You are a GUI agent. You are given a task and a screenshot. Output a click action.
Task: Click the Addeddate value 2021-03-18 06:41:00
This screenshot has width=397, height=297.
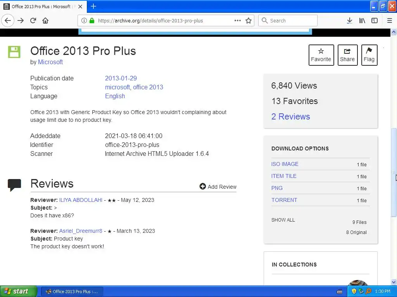(134, 136)
